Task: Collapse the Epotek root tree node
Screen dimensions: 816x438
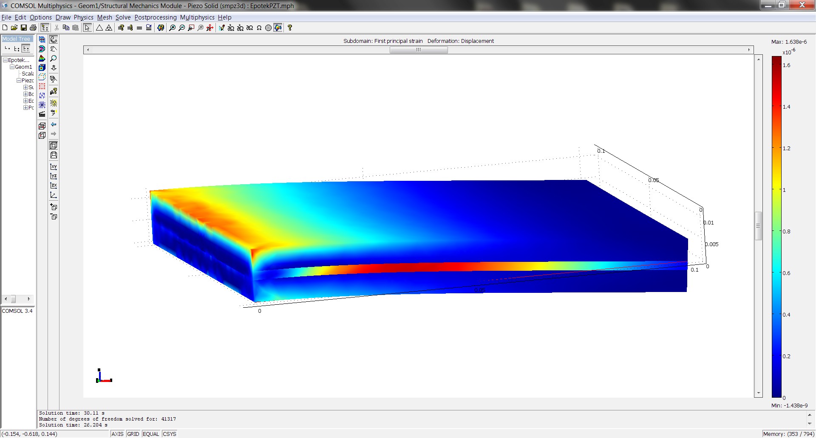Action: [x=6, y=60]
